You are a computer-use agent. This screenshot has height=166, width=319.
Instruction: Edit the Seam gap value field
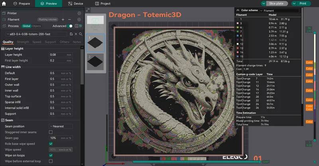click(x=61, y=138)
